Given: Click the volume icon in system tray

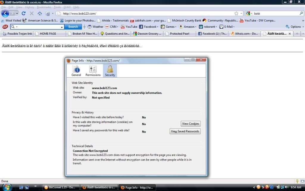Looking at the screenshot, I should (287, 187).
